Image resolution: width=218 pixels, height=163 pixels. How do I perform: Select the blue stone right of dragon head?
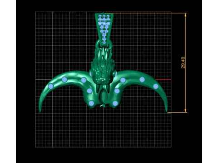(x=116, y=74)
